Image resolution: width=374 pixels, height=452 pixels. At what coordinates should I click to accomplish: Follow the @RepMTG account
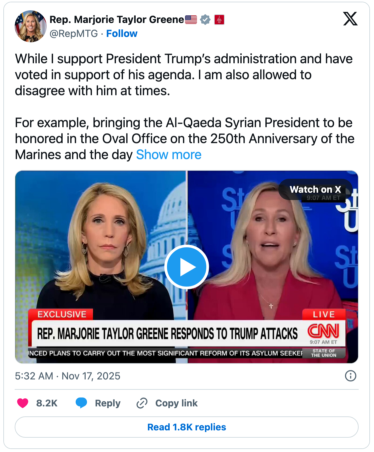pyautogui.click(x=122, y=34)
